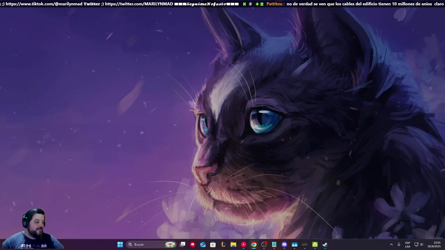Click the microphone icon in the system tray

(x=399, y=244)
